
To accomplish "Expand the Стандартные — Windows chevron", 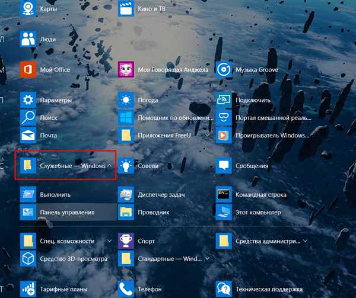I will pos(207,258).
